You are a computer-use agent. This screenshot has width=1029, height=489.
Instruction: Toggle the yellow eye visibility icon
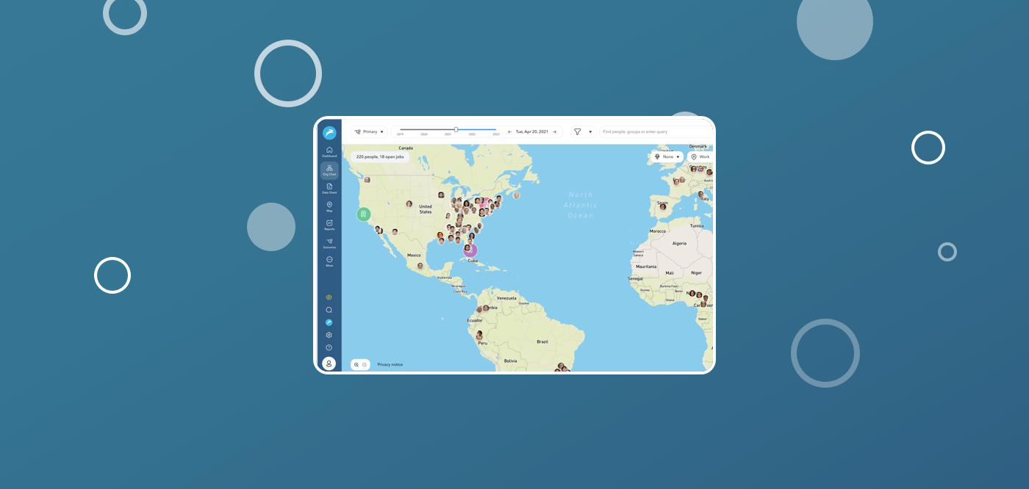(329, 297)
